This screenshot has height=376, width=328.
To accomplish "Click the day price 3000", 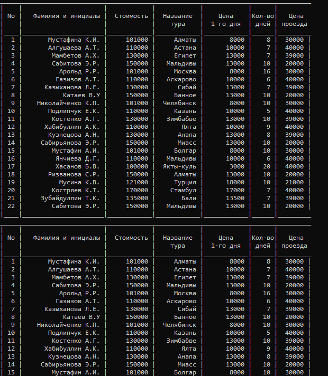I will 237,166.
